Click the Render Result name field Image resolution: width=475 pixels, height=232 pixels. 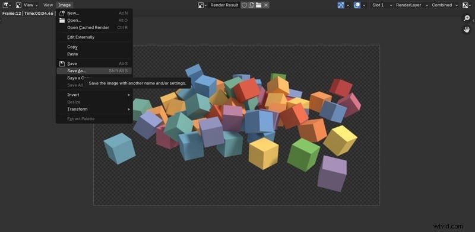[x=224, y=5]
